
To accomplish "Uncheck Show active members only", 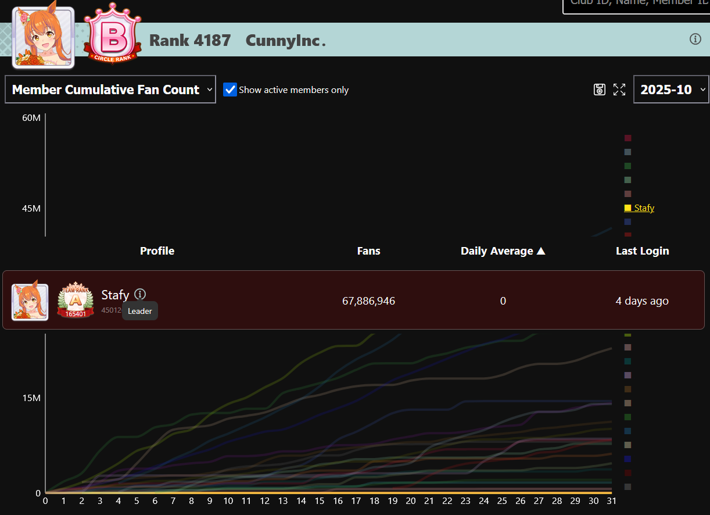I will (x=230, y=90).
